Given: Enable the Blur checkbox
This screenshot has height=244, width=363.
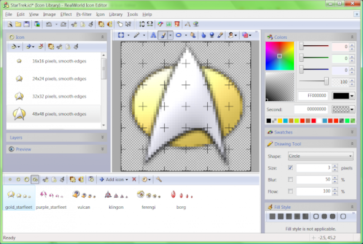Looking at the screenshot, I should pos(290,179).
